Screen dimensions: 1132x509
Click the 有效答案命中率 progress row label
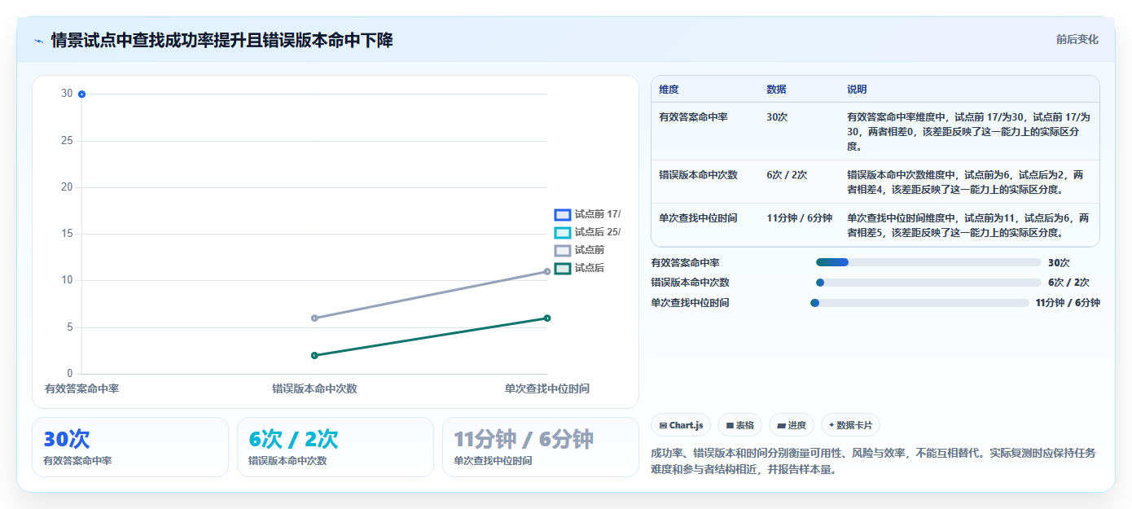click(x=685, y=263)
